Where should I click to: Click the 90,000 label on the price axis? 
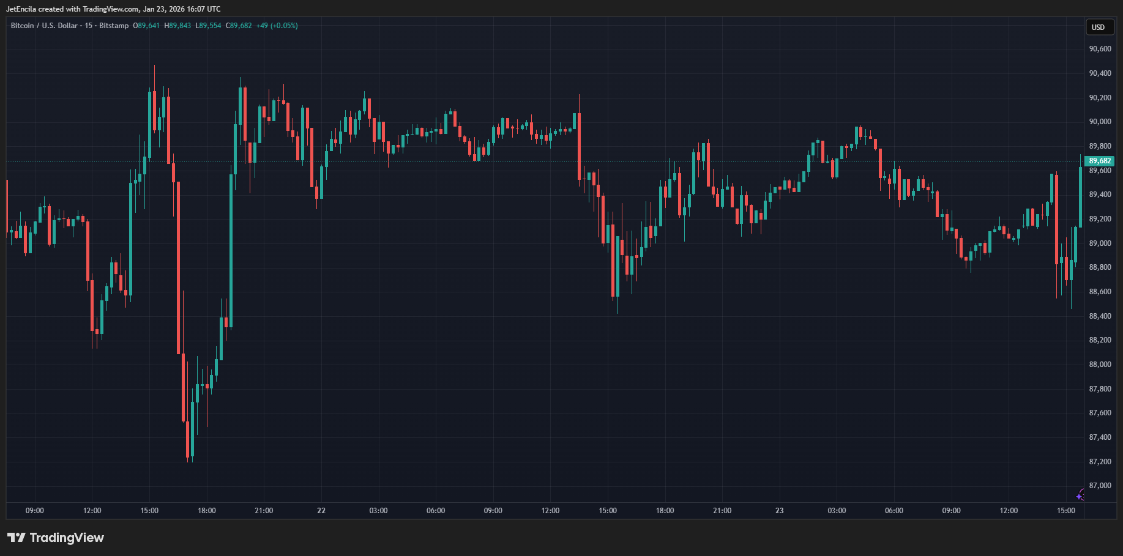click(1100, 122)
